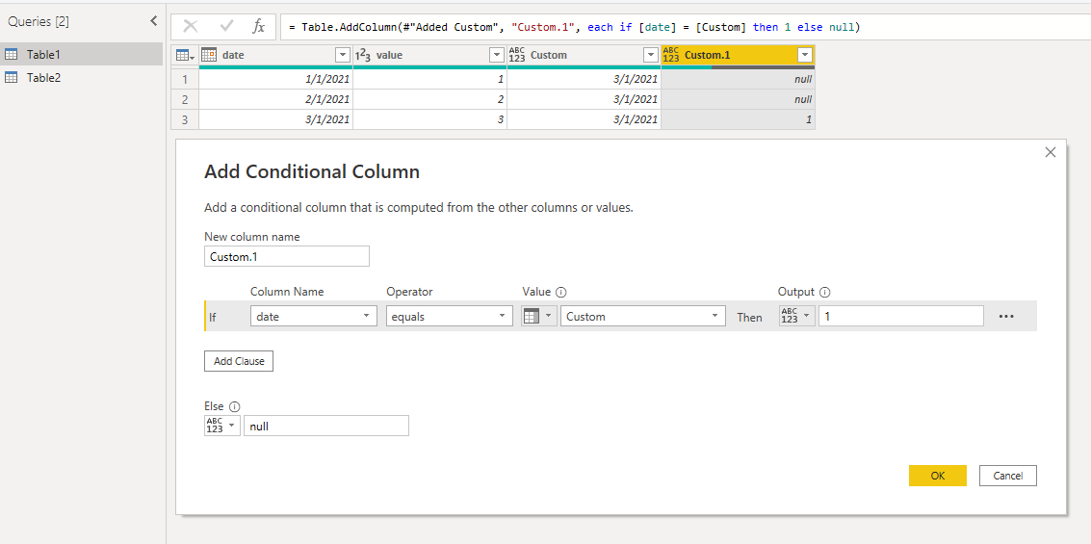Screen dimensions: 1091x544
Task: Click the Else value field containing null
Action: pos(326,426)
